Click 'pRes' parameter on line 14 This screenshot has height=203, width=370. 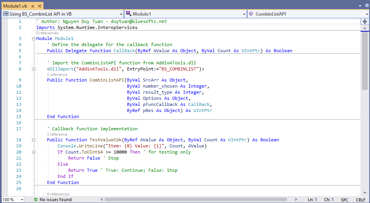pos(148,110)
